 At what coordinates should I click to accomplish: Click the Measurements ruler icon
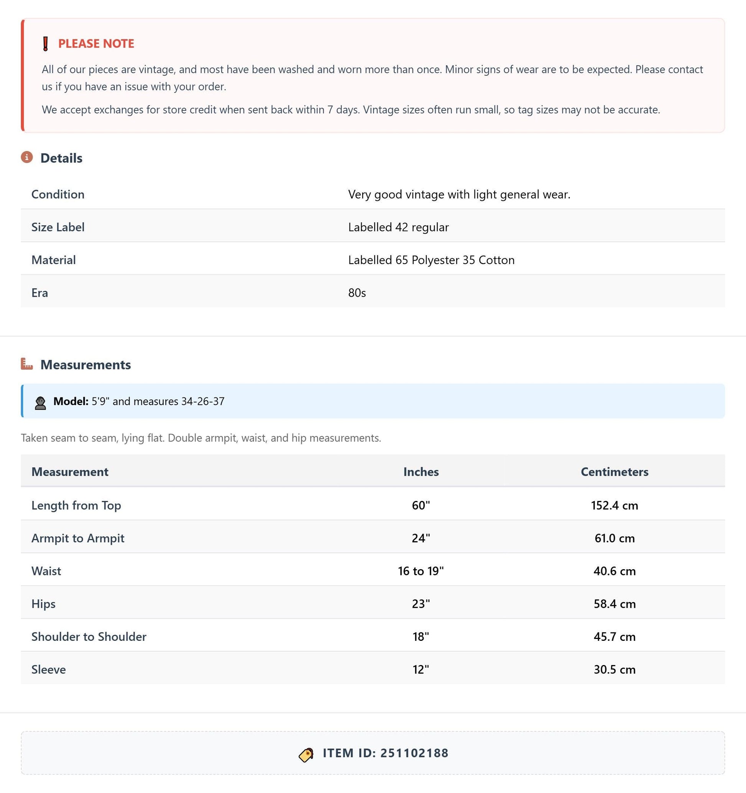coord(27,364)
